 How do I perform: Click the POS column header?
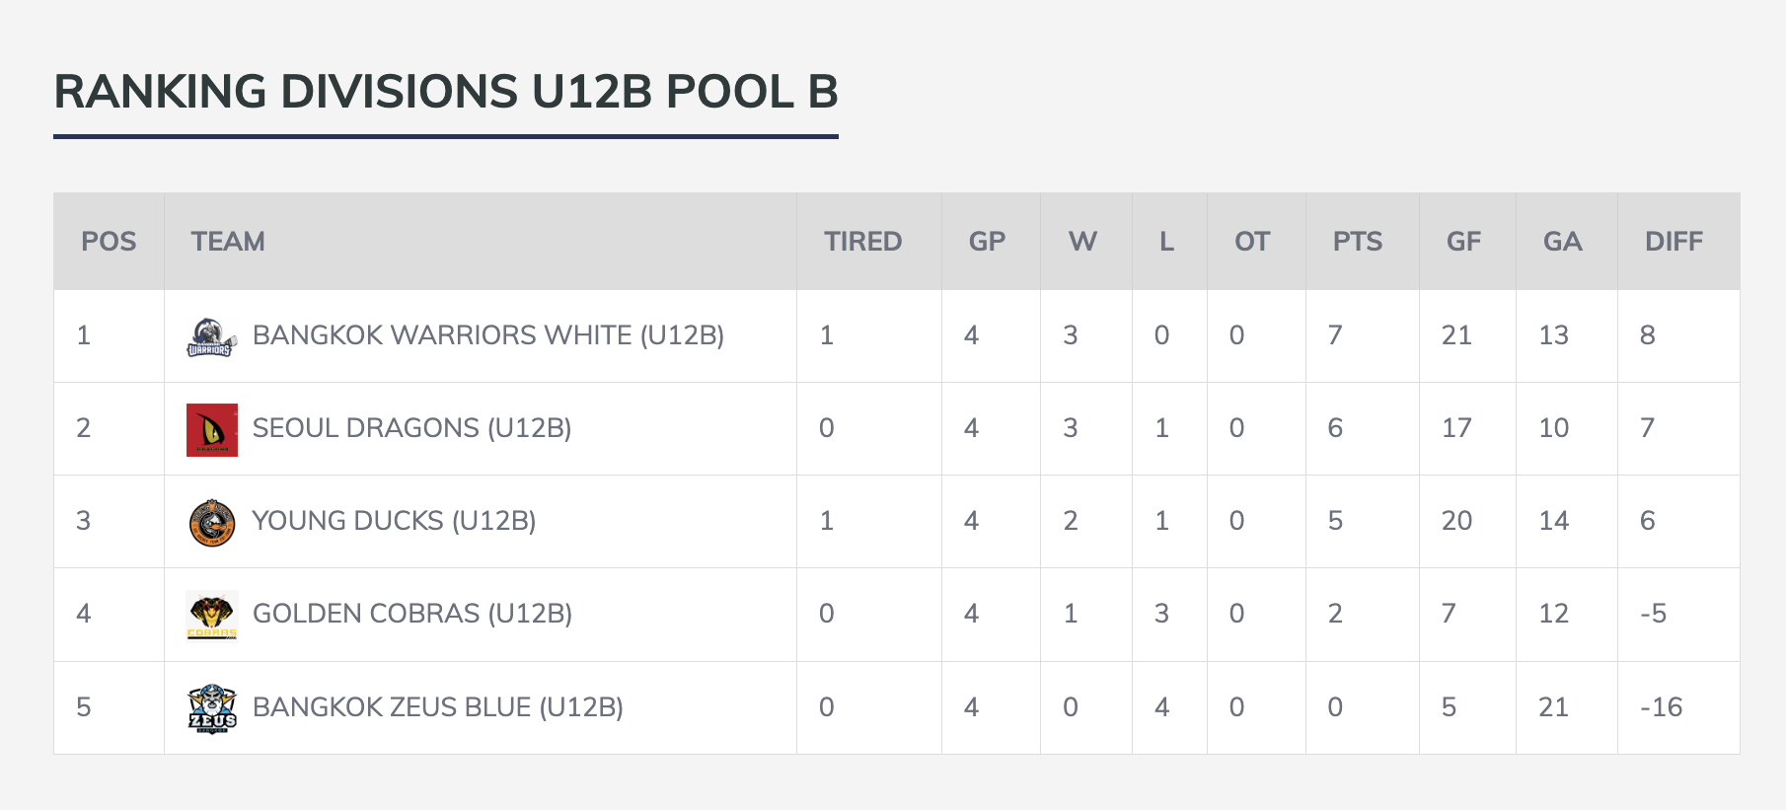pyautogui.click(x=109, y=242)
